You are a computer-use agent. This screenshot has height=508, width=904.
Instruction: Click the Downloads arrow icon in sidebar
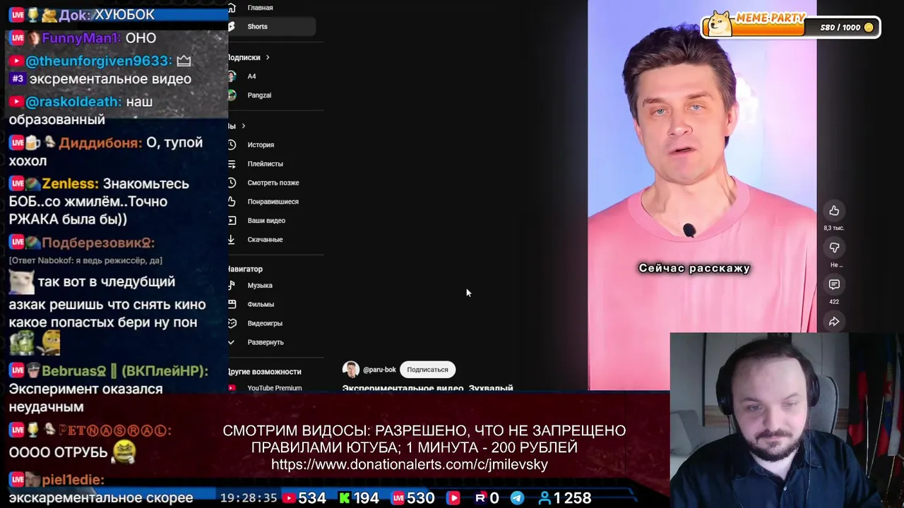click(x=231, y=240)
